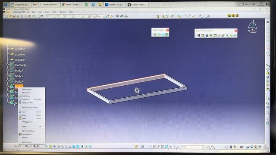Screen dimensions: 276x155
Task: Close the Surface-Based Features floating toolbar
Action: click(x=168, y=30)
